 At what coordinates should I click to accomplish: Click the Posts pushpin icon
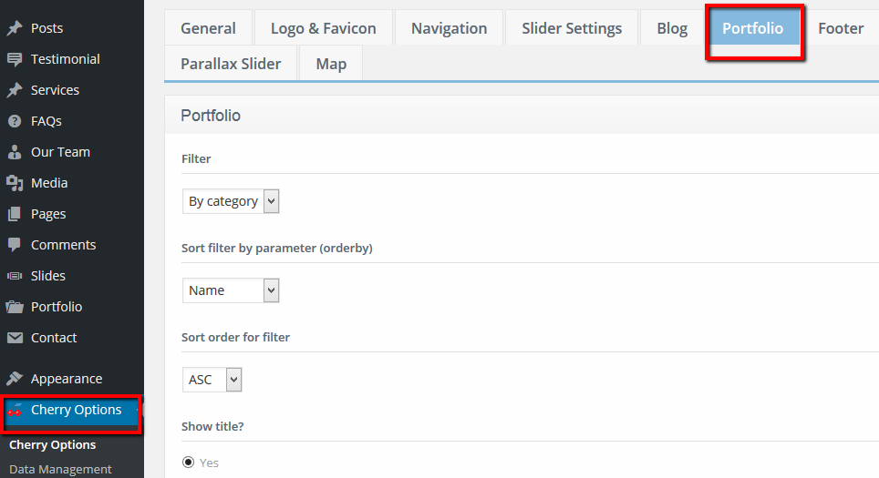[x=15, y=28]
